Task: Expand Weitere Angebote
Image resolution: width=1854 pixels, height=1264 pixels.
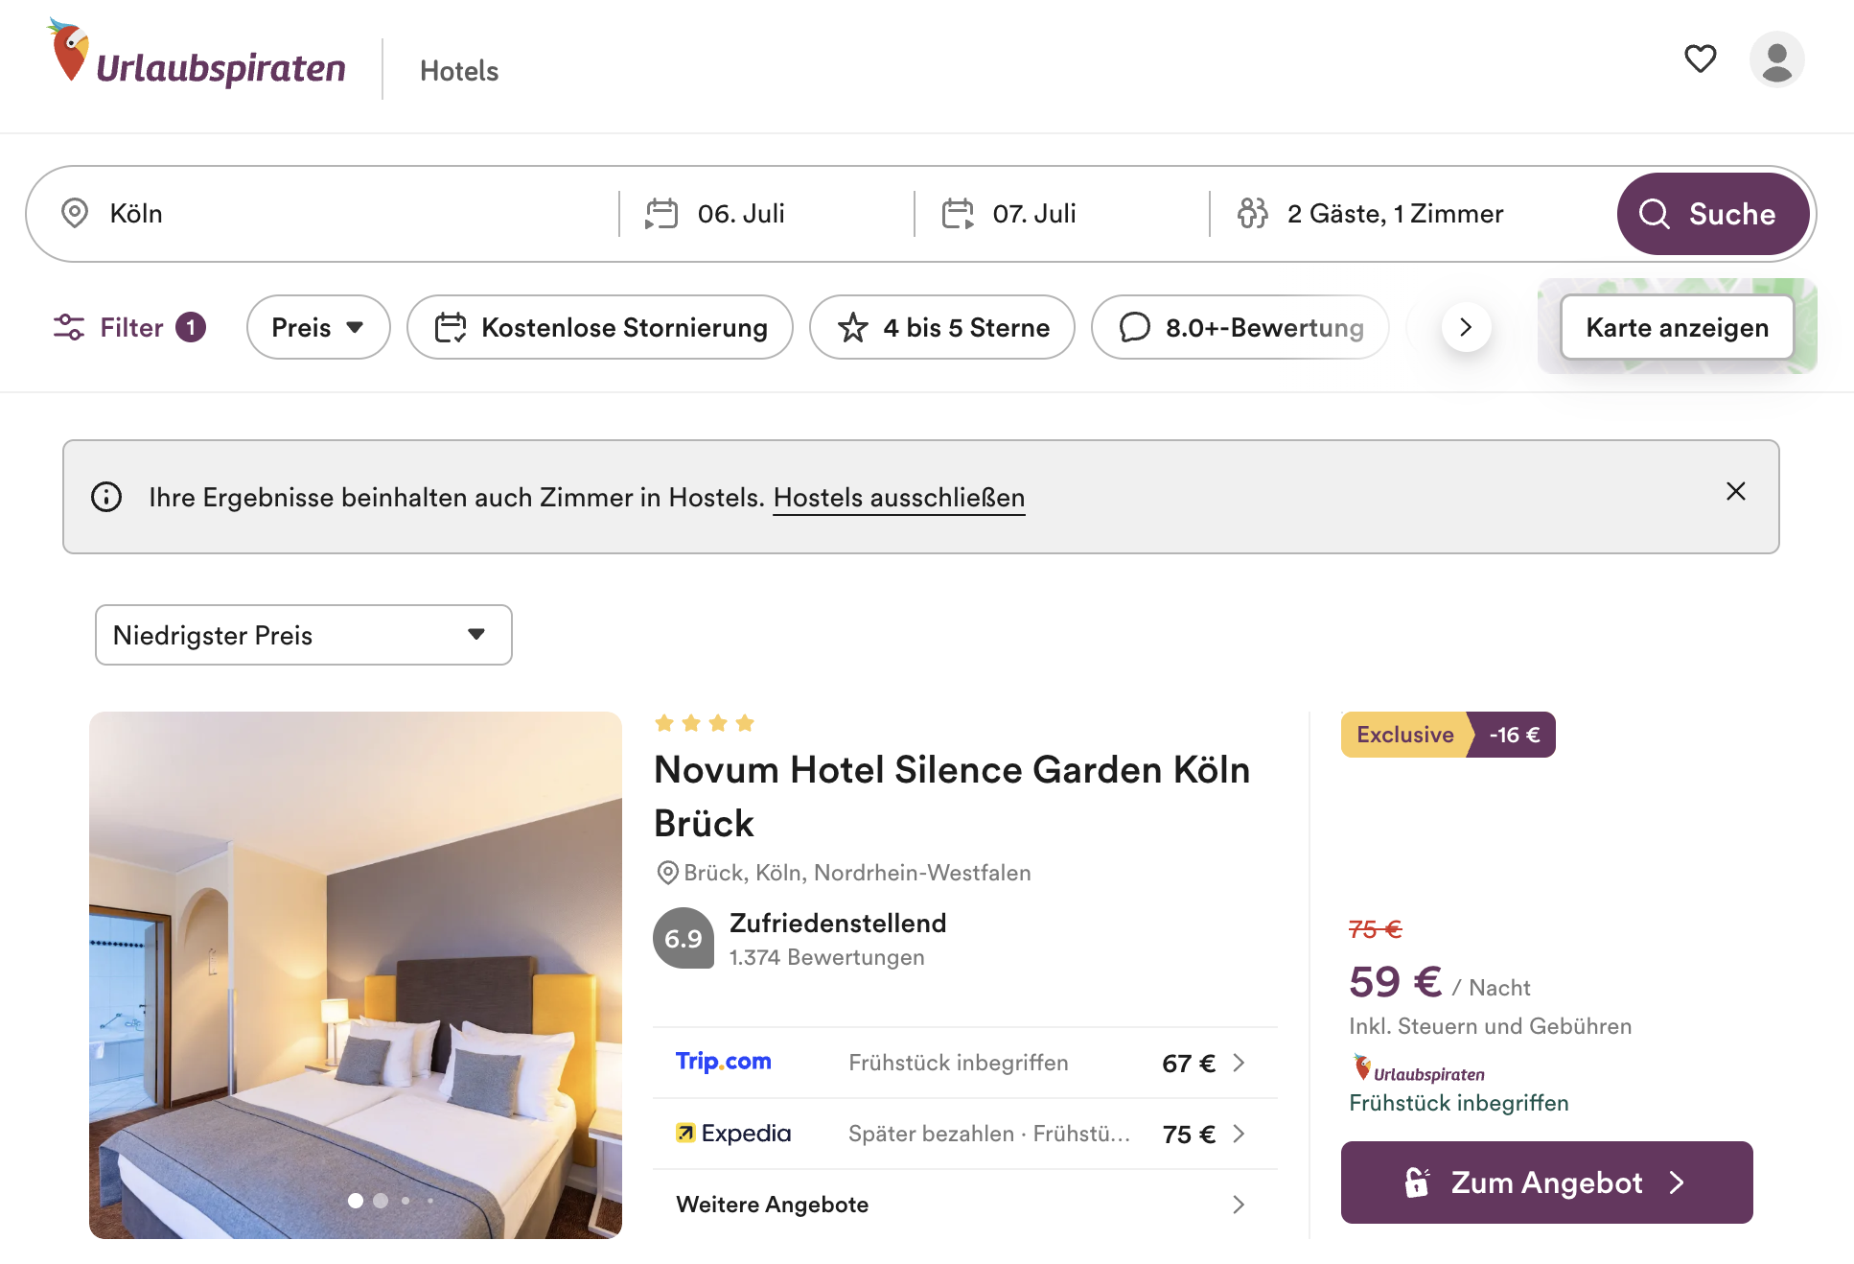Action: [965, 1205]
